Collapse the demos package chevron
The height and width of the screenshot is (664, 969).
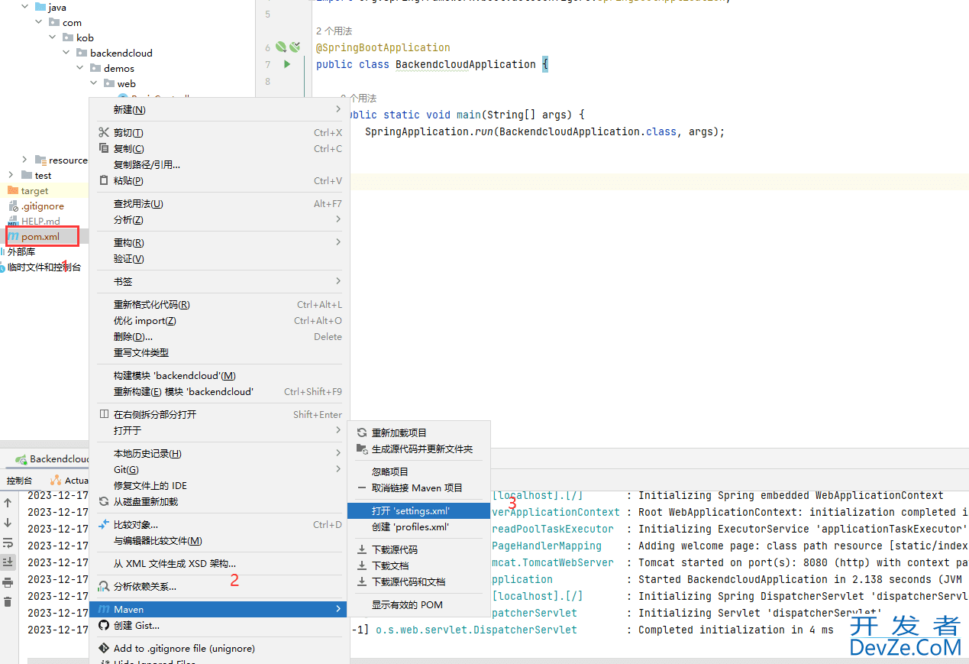(80, 68)
